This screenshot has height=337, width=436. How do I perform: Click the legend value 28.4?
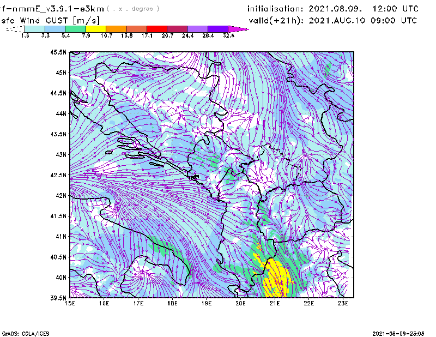[x=208, y=35]
